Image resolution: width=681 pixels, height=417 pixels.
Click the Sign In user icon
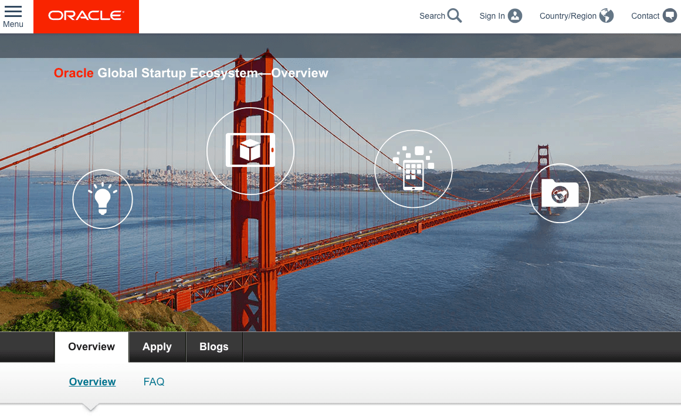(514, 16)
